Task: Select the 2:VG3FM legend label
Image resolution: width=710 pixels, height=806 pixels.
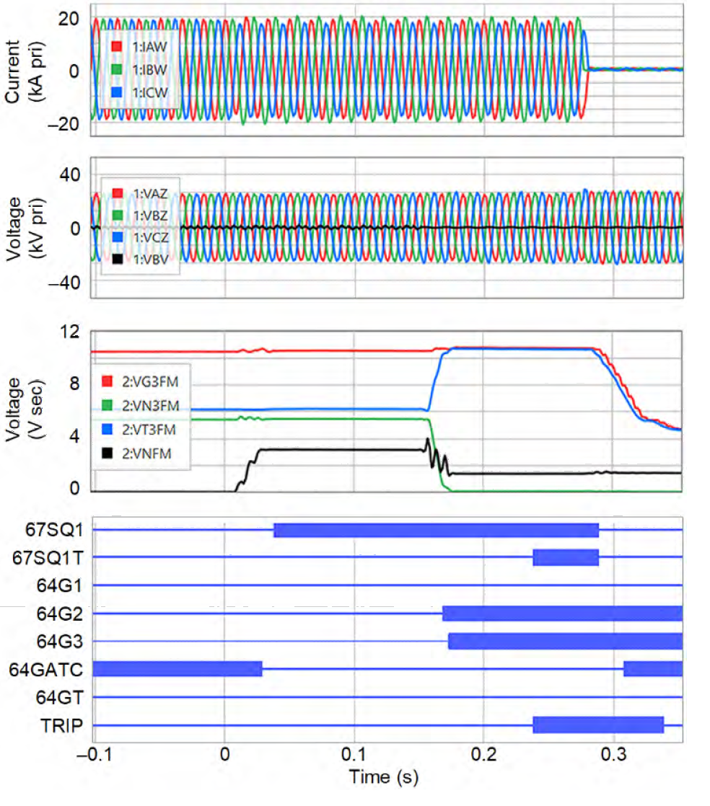Action: tap(150, 381)
